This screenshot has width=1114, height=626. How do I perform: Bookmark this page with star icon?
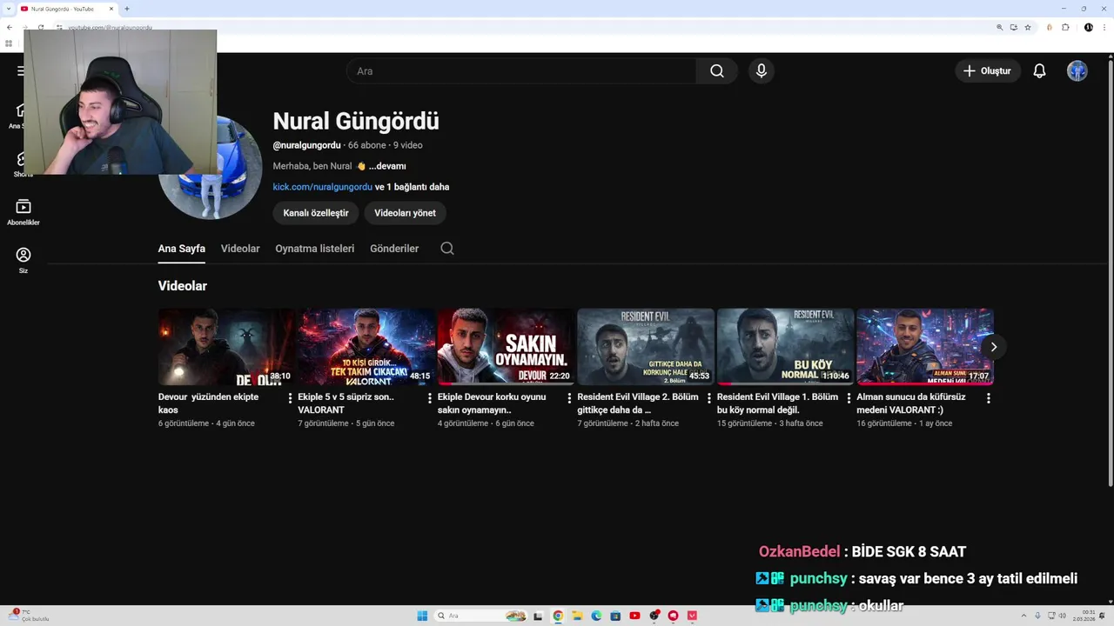[x=1028, y=28]
